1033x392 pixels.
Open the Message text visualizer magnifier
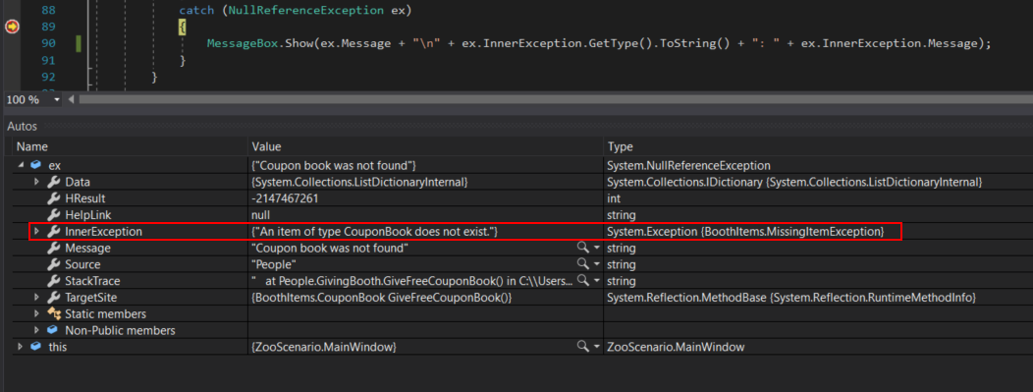pyautogui.click(x=583, y=247)
